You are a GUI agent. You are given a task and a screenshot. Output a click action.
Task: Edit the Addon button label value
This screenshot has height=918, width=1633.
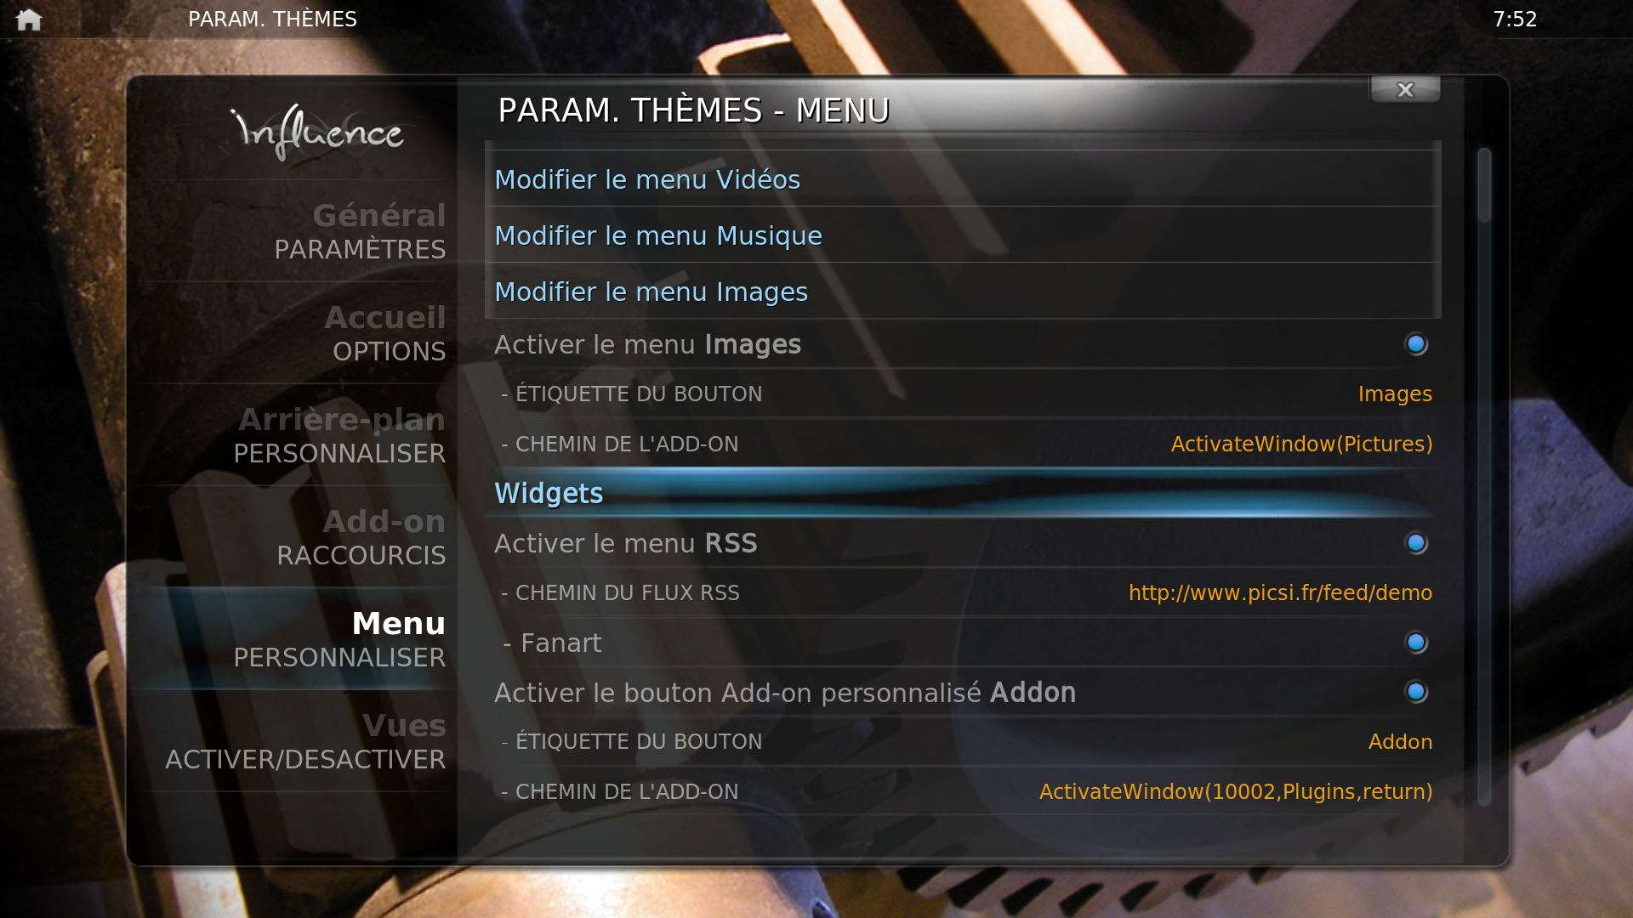coord(1400,742)
